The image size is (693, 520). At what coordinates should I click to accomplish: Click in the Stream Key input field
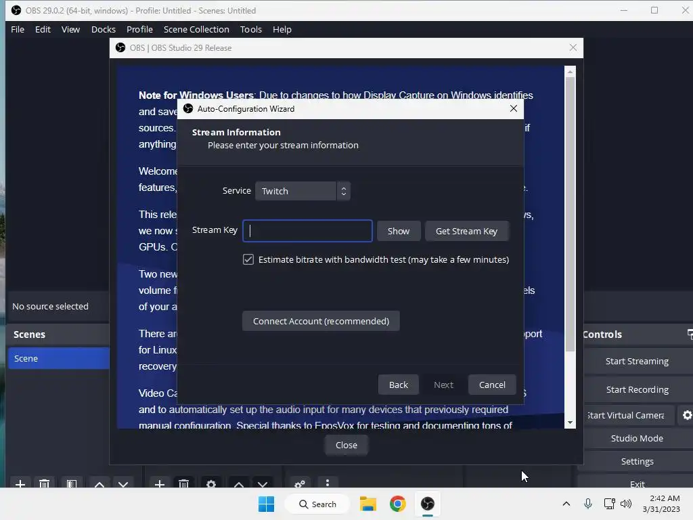point(307,231)
